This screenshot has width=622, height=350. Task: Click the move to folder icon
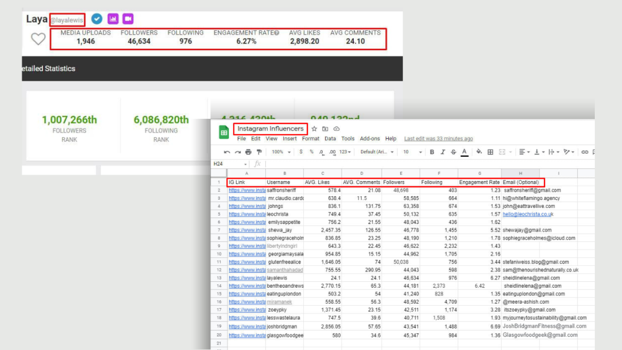point(325,129)
